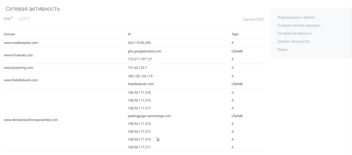Select ghs.googlehosted.com CNAME record
This screenshot has height=155, width=352.
(x=142, y=51)
